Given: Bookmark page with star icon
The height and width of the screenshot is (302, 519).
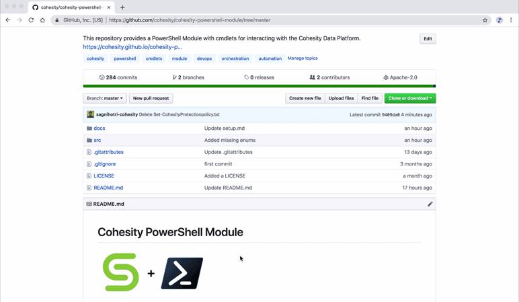Looking at the screenshot, I should click(x=485, y=20).
